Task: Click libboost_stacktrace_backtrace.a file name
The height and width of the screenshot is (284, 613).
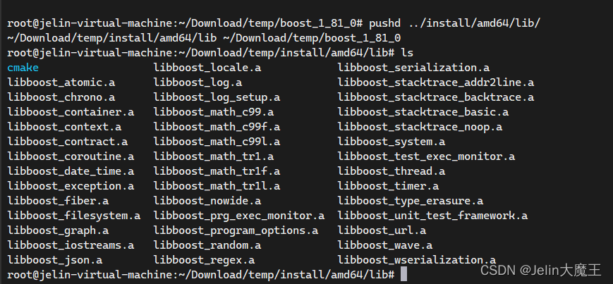Action: tap(436, 98)
